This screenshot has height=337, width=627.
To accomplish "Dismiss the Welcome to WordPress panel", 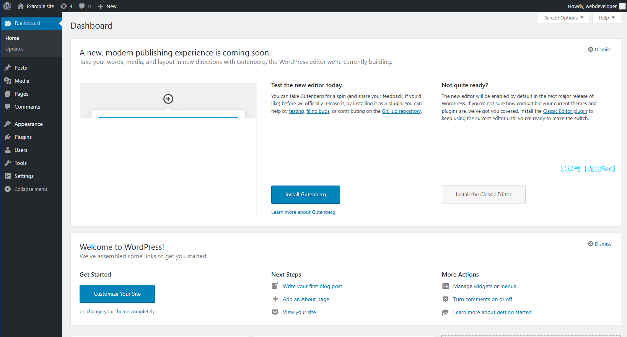I will (600, 244).
